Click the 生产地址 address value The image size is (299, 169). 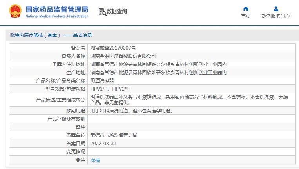coord(158,73)
